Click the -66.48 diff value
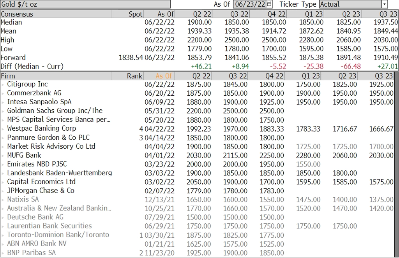399x258 pixels. click(x=351, y=67)
